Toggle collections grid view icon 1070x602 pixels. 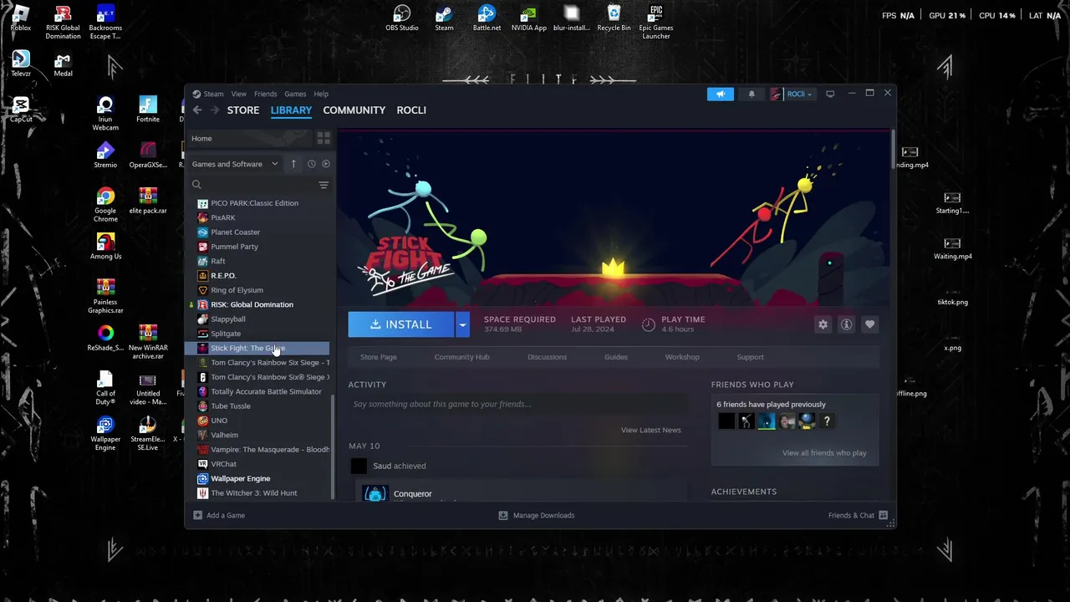point(324,138)
